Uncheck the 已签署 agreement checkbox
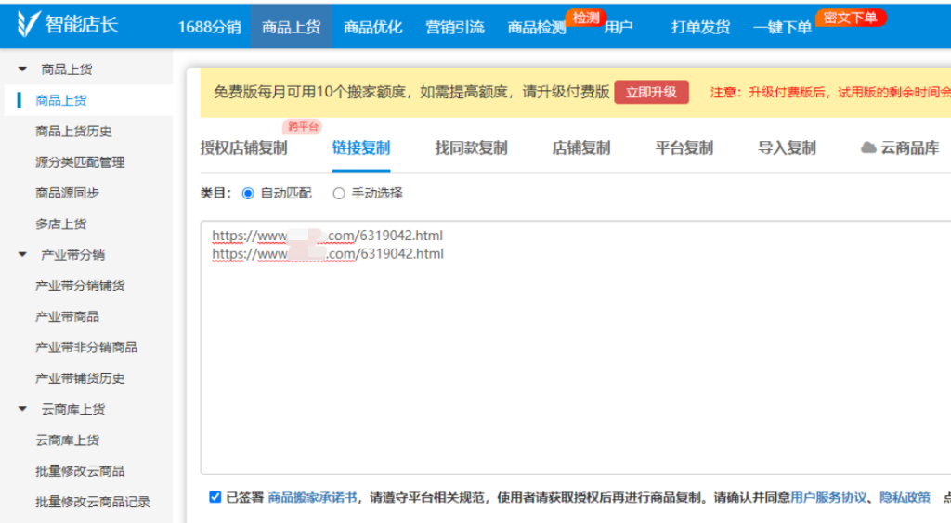Image resolution: width=951 pixels, height=523 pixels. 215,497
